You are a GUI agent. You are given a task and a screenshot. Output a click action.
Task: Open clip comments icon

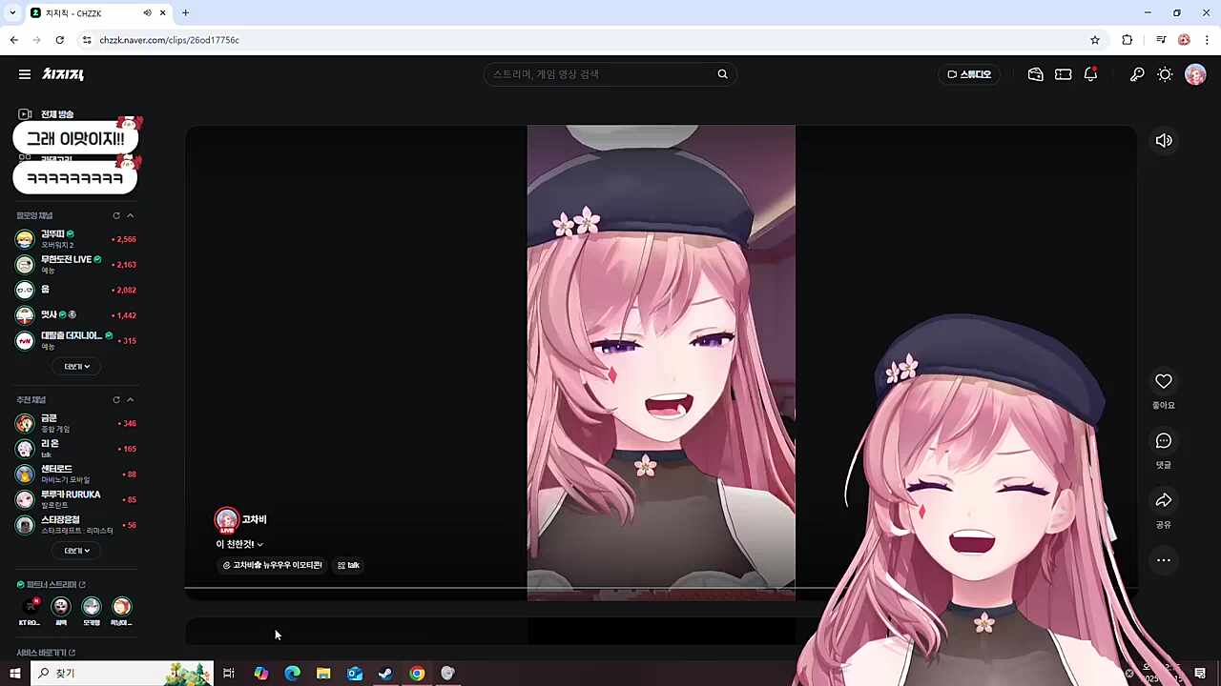1164,441
